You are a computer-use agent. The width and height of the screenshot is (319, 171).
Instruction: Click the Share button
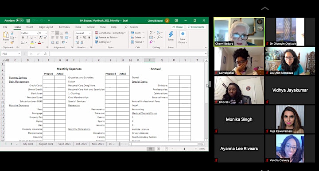(x=178, y=27)
